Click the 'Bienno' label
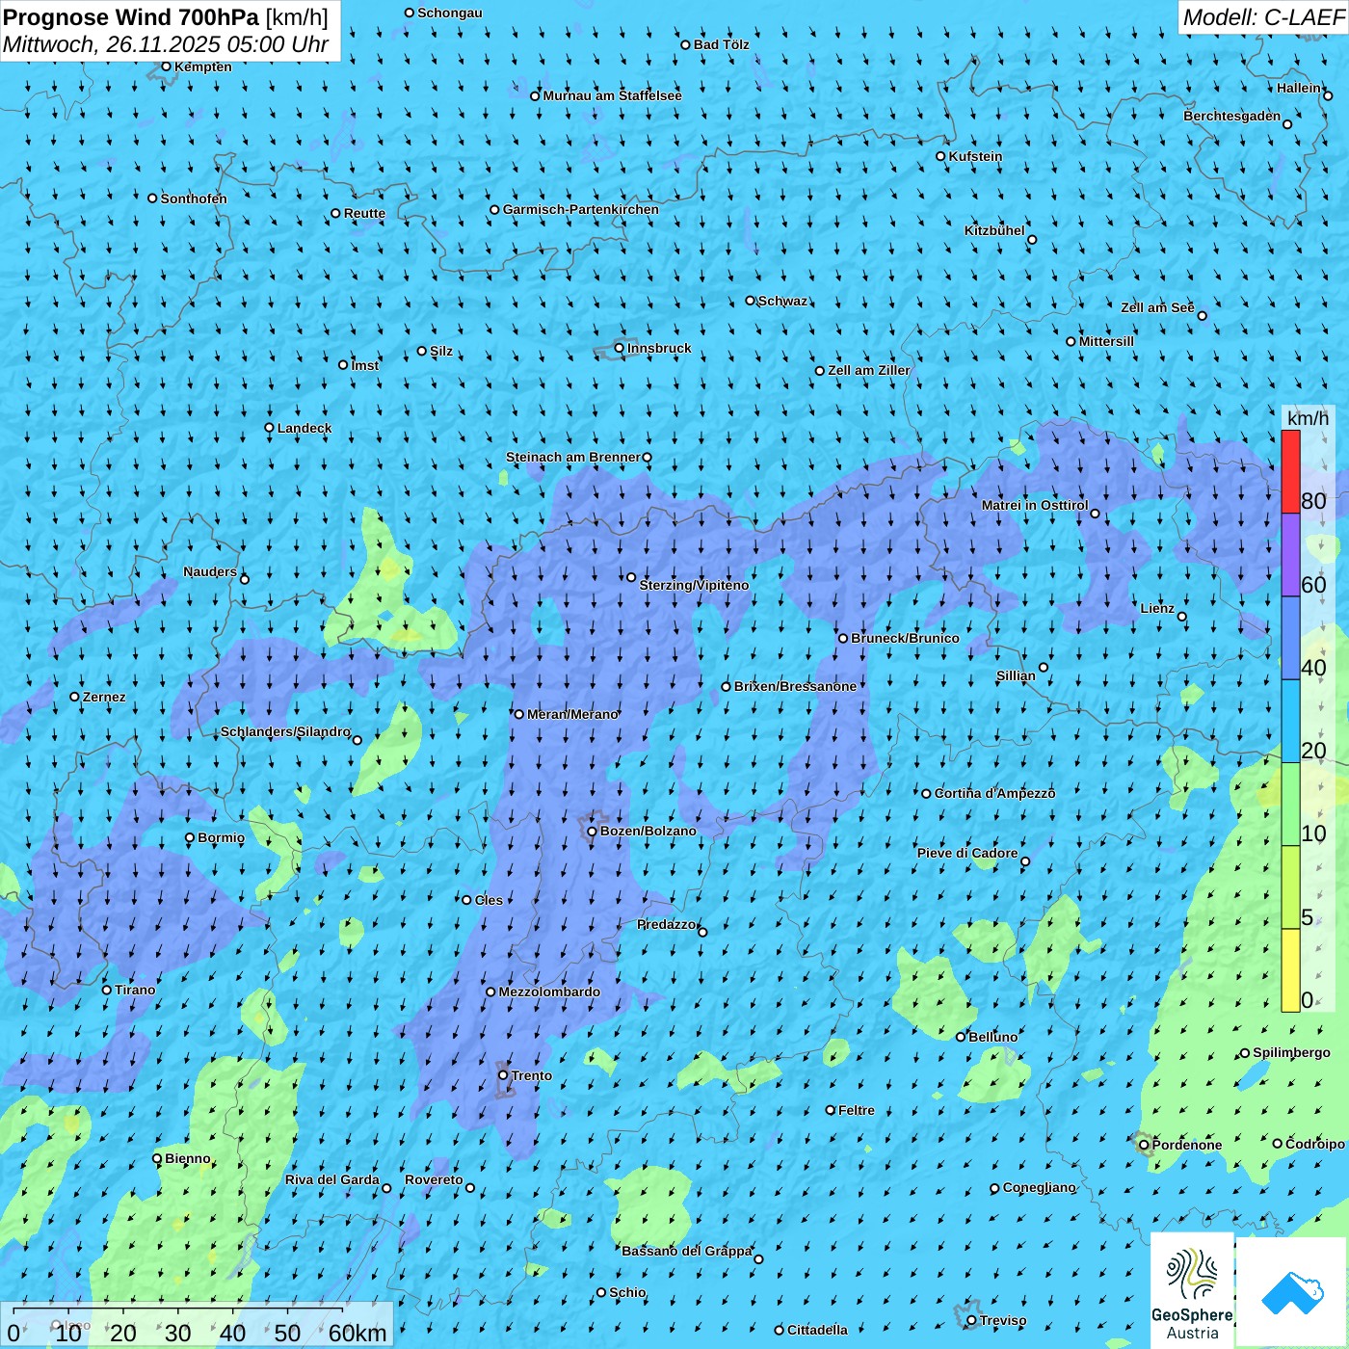 point(188,1158)
